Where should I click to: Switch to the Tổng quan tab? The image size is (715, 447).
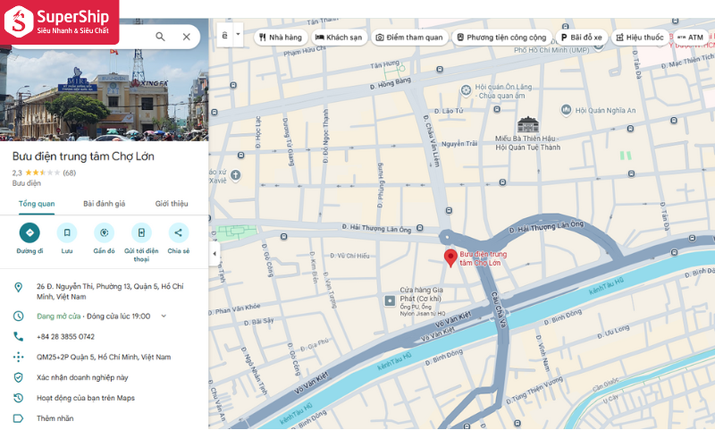pyautogui.click(x=37, y=204)
